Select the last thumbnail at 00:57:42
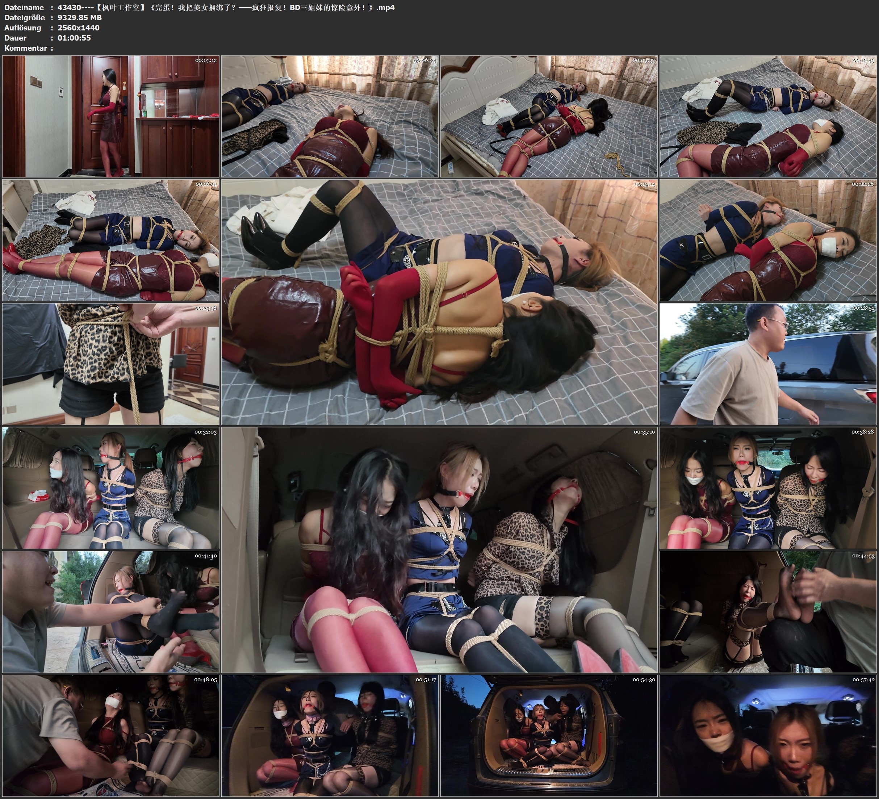 pyautogui.click(x=768, y=735)
